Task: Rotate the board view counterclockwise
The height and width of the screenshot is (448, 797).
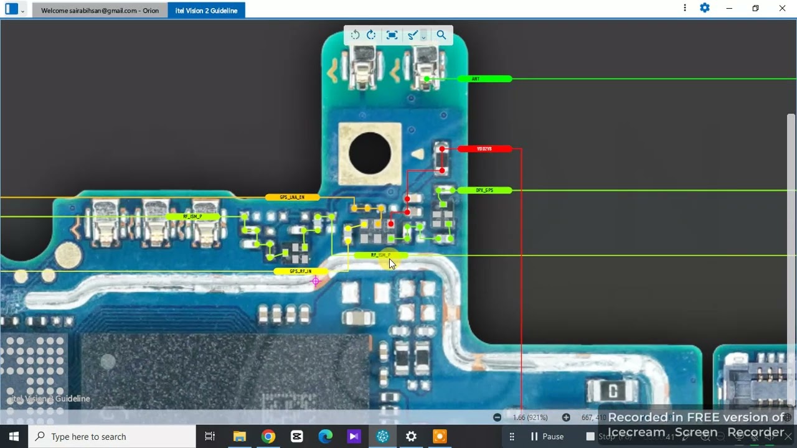Action: point(355,35)
